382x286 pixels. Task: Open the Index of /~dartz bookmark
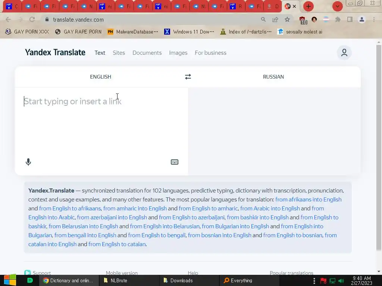click(x=245, y=32)
